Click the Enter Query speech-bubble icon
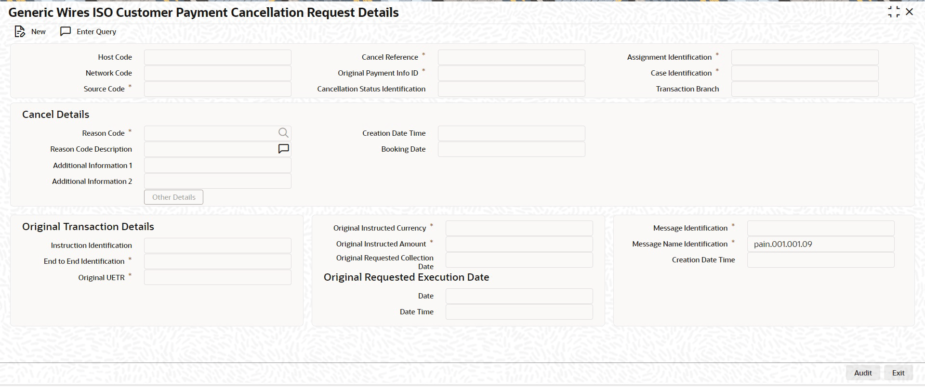 [65, 32]
